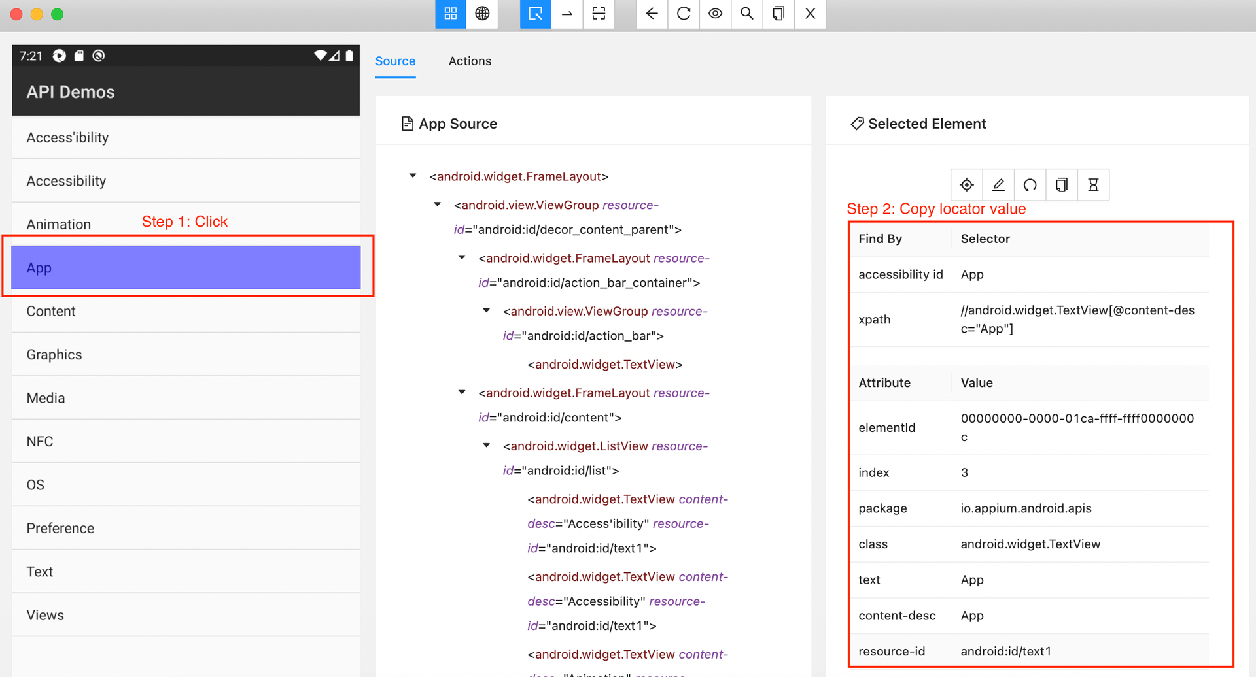
Task: Open the Source tab
Action: [x=395, y=61]
